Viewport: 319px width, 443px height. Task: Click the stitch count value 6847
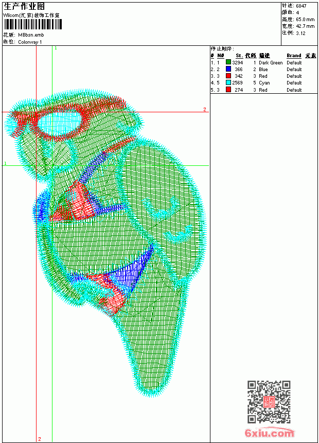click(x=301, y=6)
